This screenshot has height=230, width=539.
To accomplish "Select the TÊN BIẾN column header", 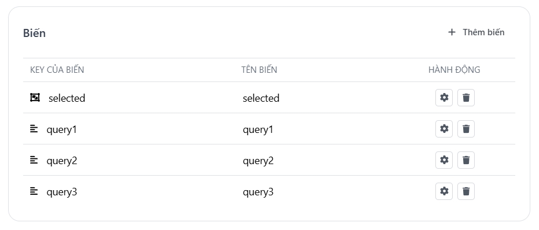I will [x=259, y=70].
